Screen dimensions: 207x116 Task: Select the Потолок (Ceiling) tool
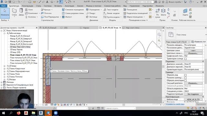(46, 13)
